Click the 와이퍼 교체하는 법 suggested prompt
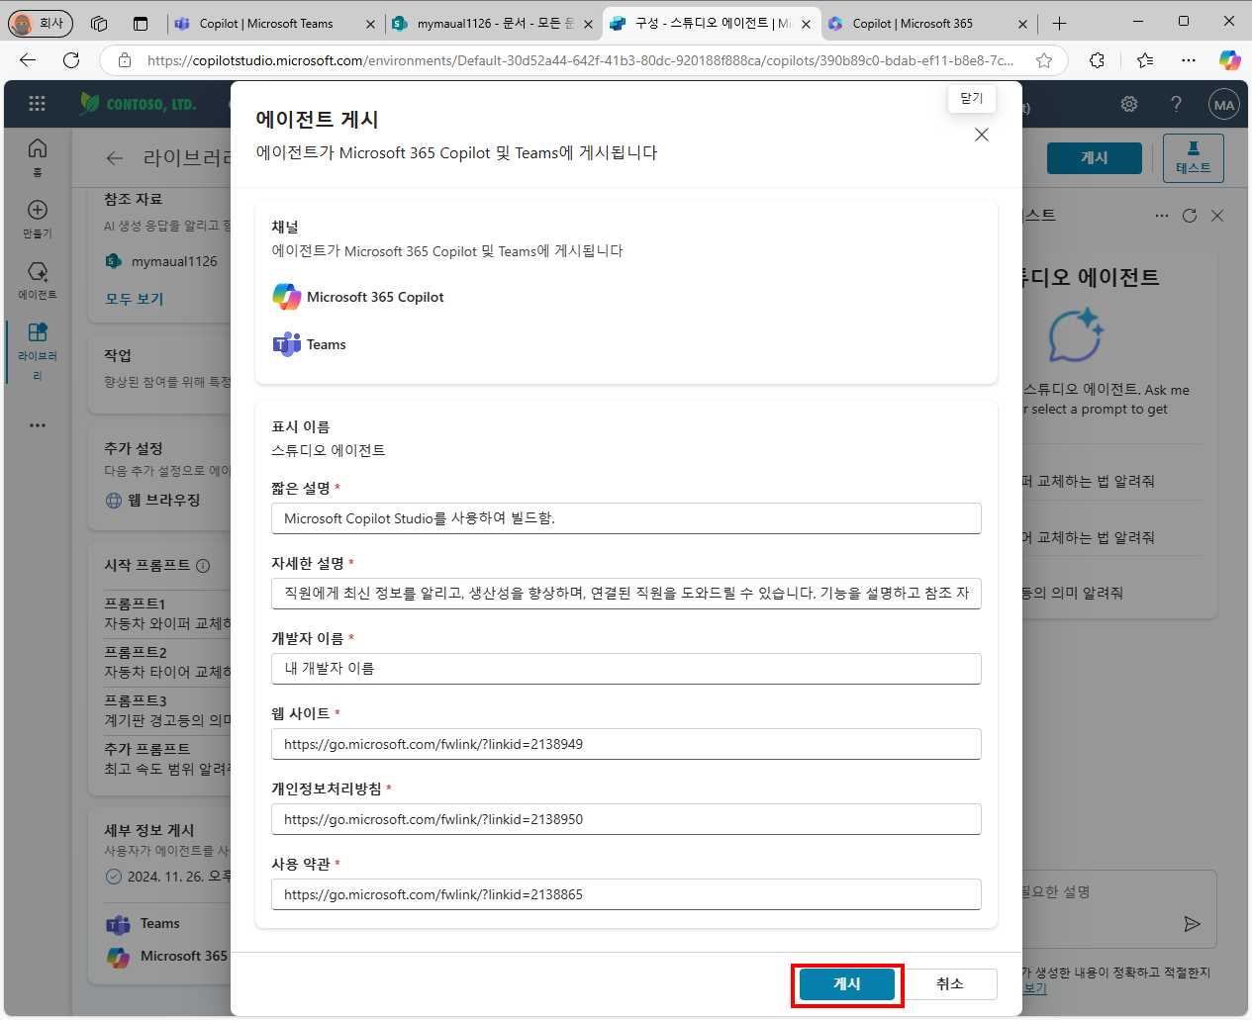 pos(1089,481)
